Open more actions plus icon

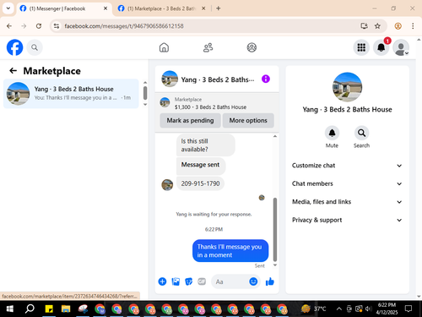(162, 281)
